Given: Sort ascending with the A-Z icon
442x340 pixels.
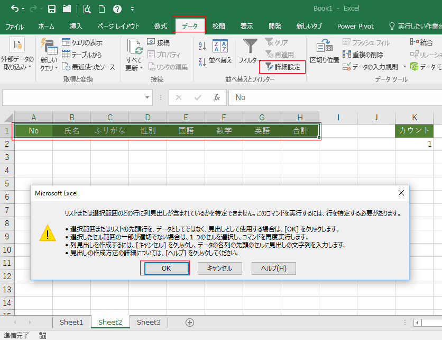Looking at the screenshot, I should 201,46.
